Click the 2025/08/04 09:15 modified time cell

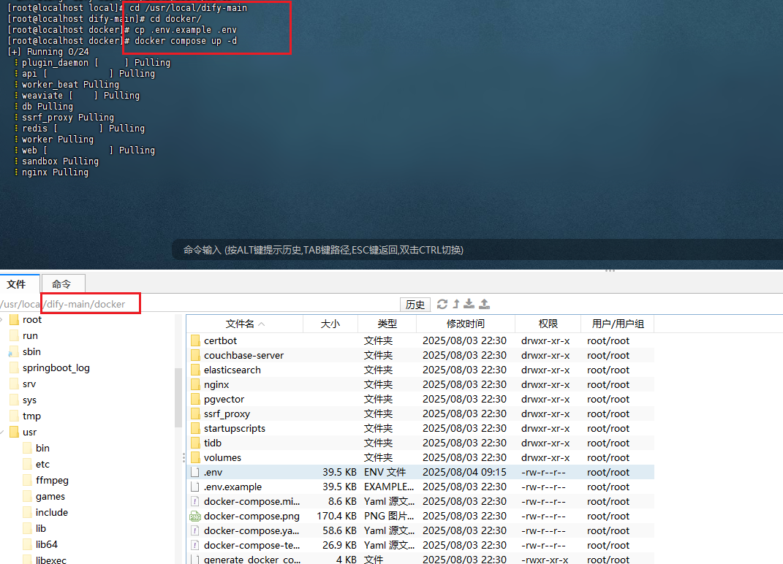coord(464,472)
